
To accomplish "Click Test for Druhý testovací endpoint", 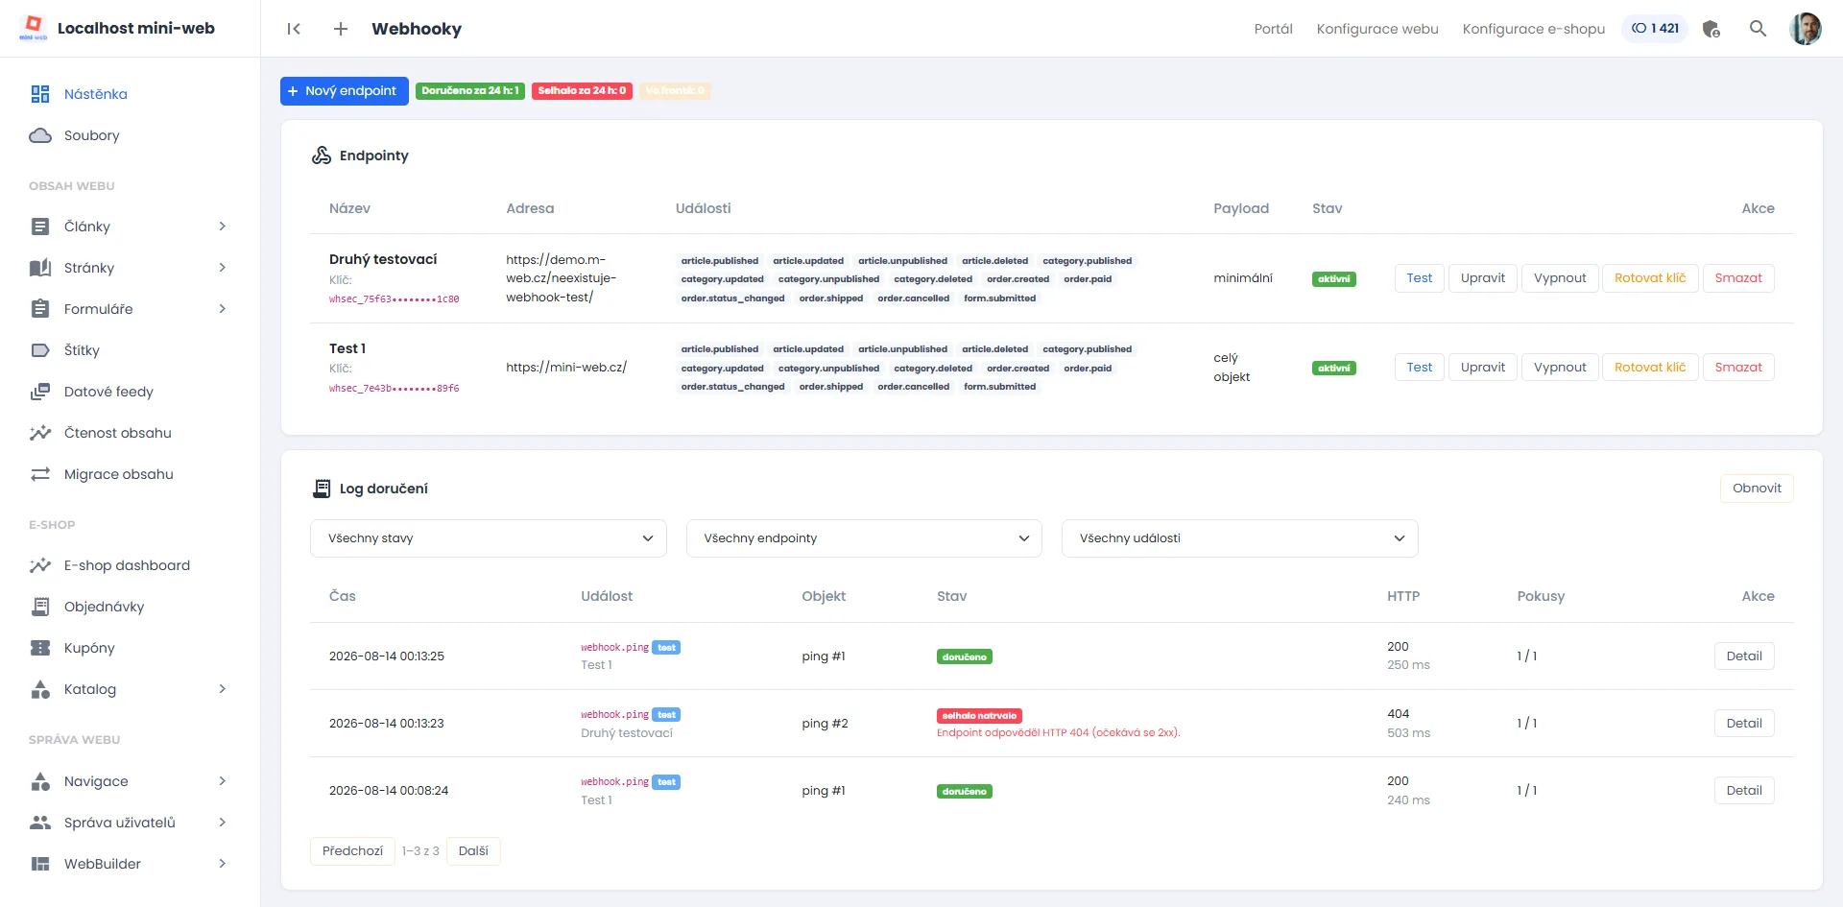I will point(1419,278).
